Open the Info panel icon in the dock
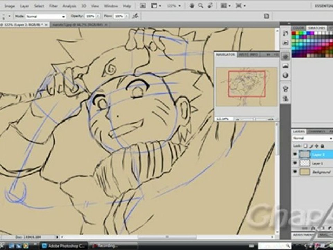333x250 pixels. pyautogui.click(x=285, y=75)
